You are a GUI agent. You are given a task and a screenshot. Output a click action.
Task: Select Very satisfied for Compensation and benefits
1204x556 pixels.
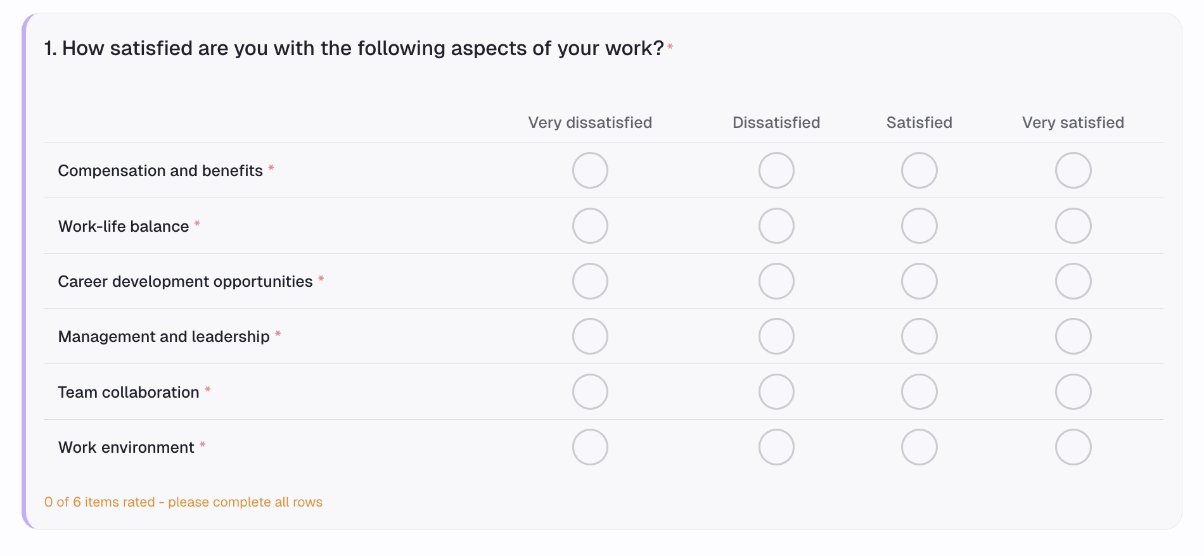pos(1073,170)
